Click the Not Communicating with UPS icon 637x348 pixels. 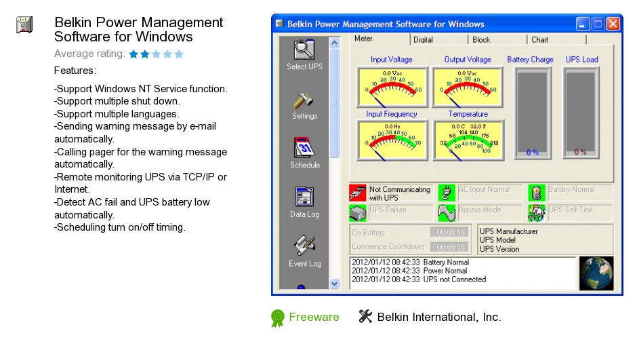[x=358, y=193]
